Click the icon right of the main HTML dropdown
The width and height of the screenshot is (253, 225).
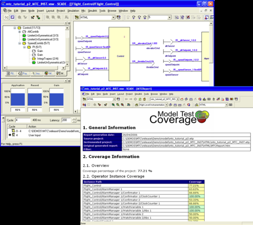[x=119, y=18]
